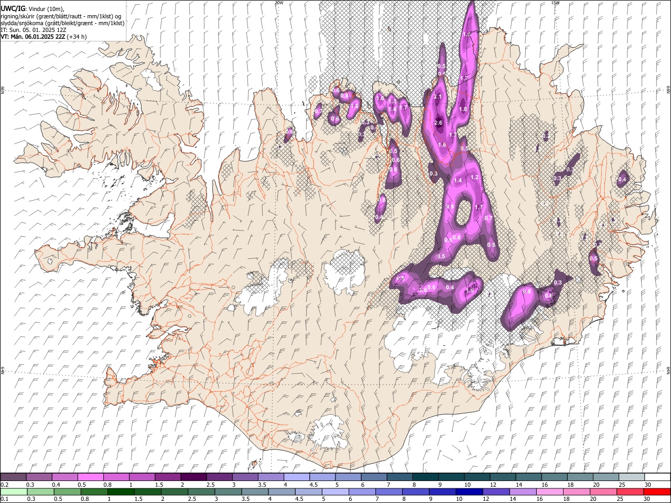
Task: Select the '1.2' precipitation value label
Action: (474, 177)
